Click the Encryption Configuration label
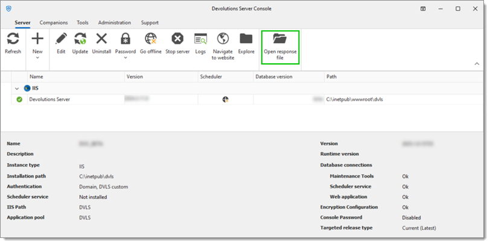 click(349, 207)
